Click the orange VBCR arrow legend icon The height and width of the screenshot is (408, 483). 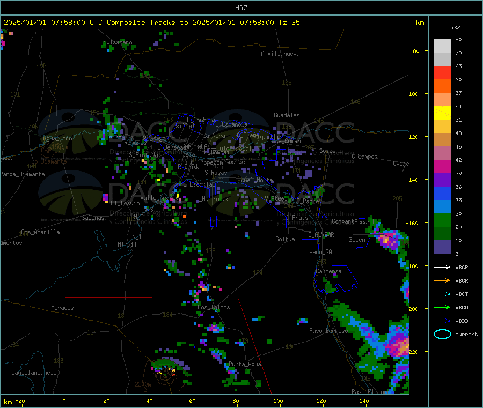pos(442,280)
